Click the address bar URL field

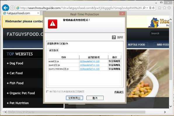tap(81, 8)
